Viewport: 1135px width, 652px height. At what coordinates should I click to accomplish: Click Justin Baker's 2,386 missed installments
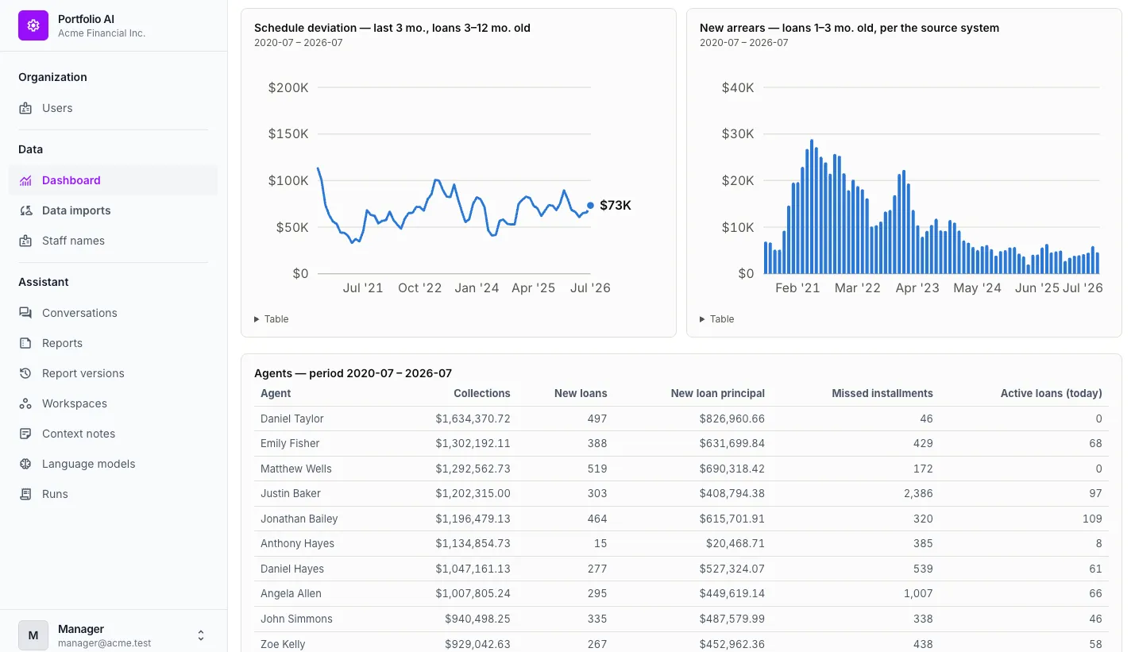click(x=917, y=493)
